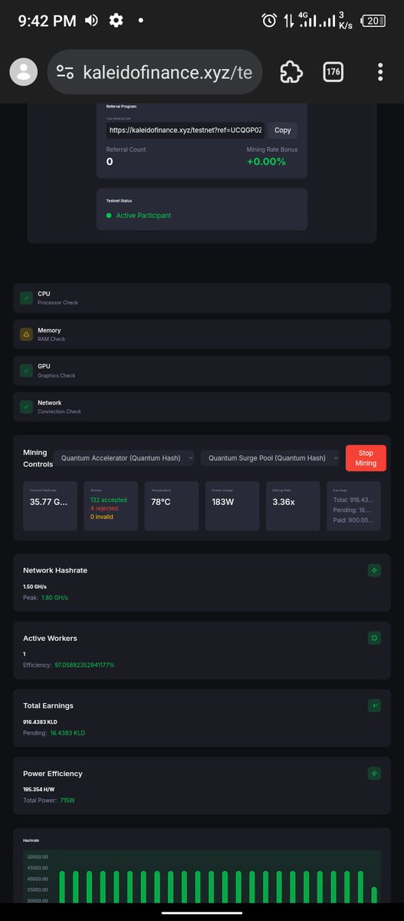This screenshot has height=921, width=404.
Task: Open the tab switcher showing 176
Action: coord(333,72)
